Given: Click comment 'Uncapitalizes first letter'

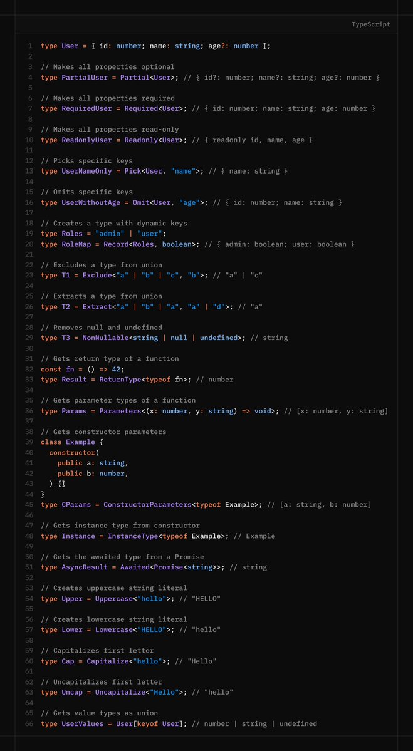Looking at the screenshot, I should tap(102, 682).
